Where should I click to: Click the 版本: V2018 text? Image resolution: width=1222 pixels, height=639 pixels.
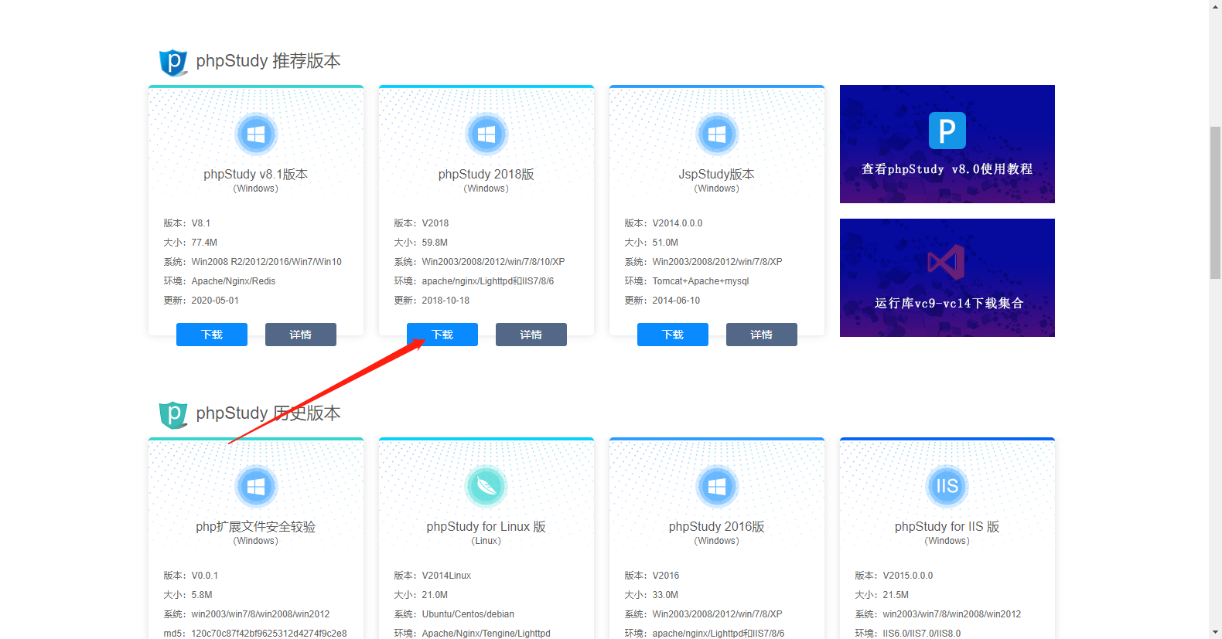[422, 223]
